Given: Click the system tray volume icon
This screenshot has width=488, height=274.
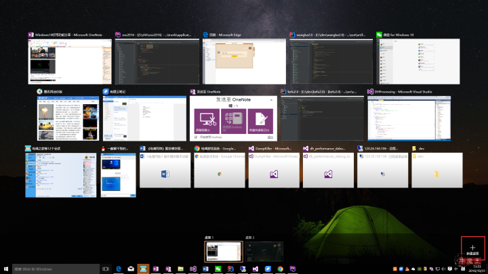Looking at the screenshot, I should [443, 269].
